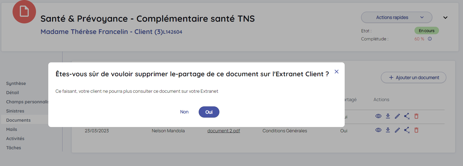Expand the header chevron arrow
Image resolution: width=463 pixels, height=166 pixels.
[445, 18]
